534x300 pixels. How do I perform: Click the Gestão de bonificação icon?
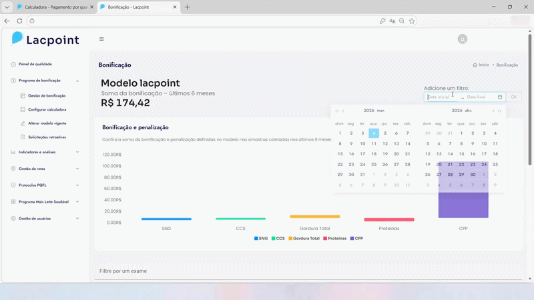tap(23, 96)
